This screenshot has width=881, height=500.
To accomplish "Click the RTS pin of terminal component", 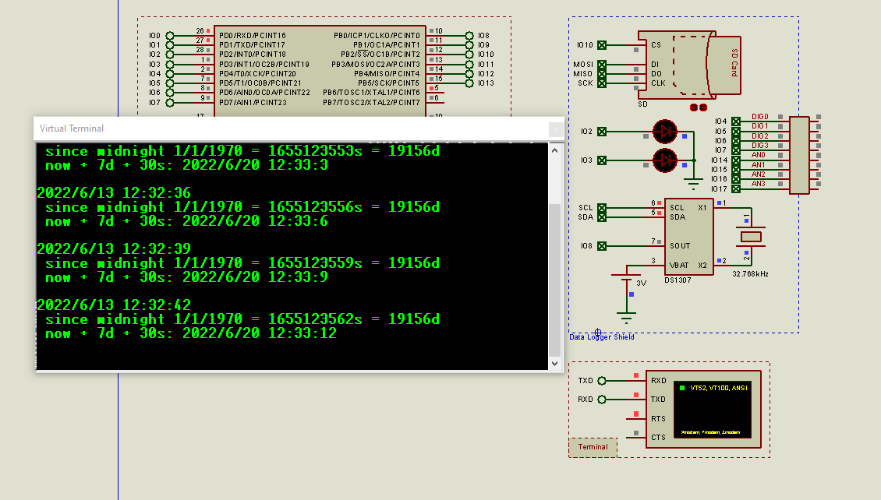I will coord(658,419).
